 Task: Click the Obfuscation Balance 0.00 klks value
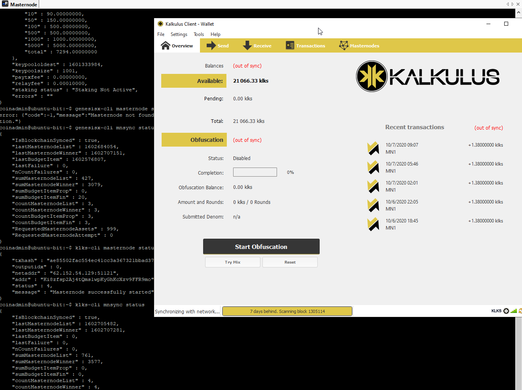click(243, 187)
